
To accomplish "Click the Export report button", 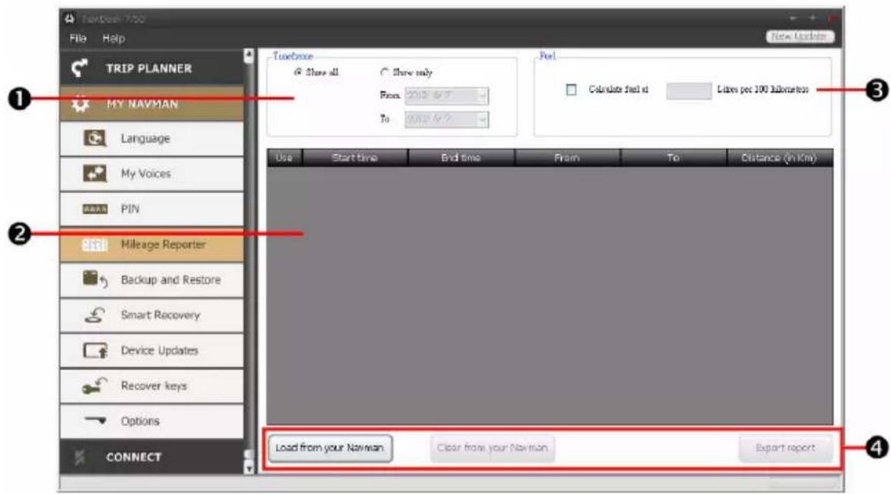I will 786,448.
